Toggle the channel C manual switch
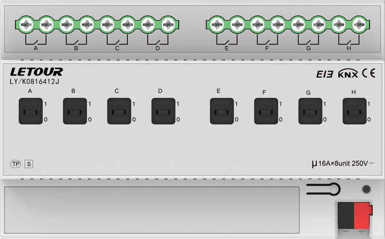Image resolution: width=385 pixels, height=239 pixels. tap(119, 111)
